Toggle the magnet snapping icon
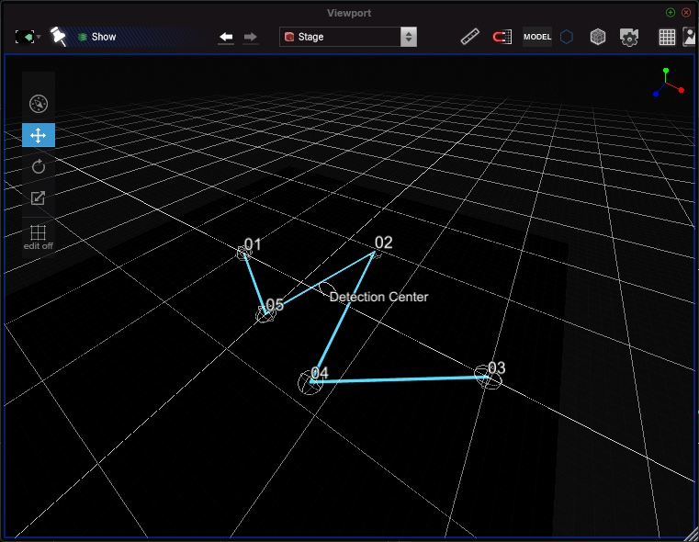Screen dimensions: 699x542 pyautogui.click(x=502, y=37)
